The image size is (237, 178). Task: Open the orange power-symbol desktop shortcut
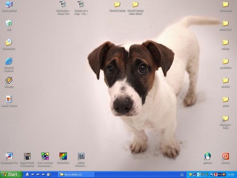coord(226,156)
